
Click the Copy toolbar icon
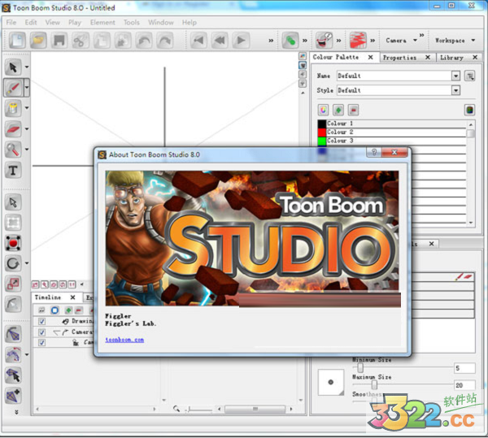point(102,40)
